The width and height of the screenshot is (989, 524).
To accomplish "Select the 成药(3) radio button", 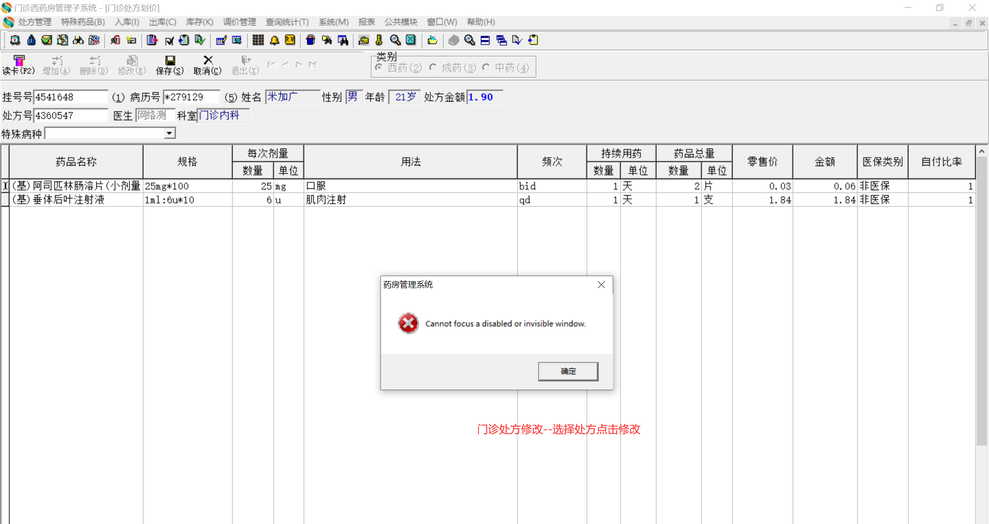I will click(433, 68).
